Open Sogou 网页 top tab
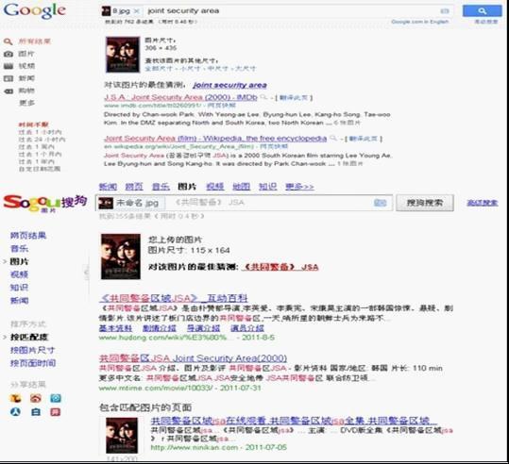This screenshot has height=464, width=509. (134, 187)
